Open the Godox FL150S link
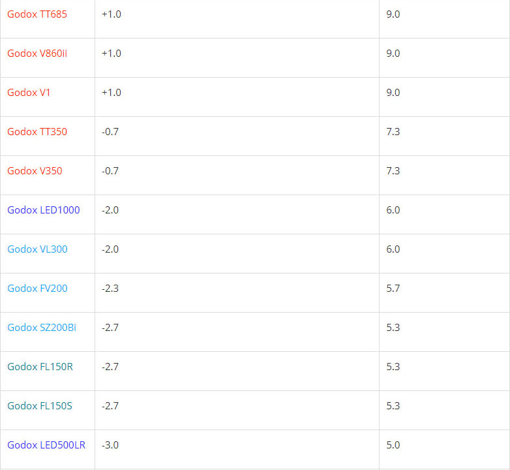Screen dimensions: 510x470 point(40,406)
